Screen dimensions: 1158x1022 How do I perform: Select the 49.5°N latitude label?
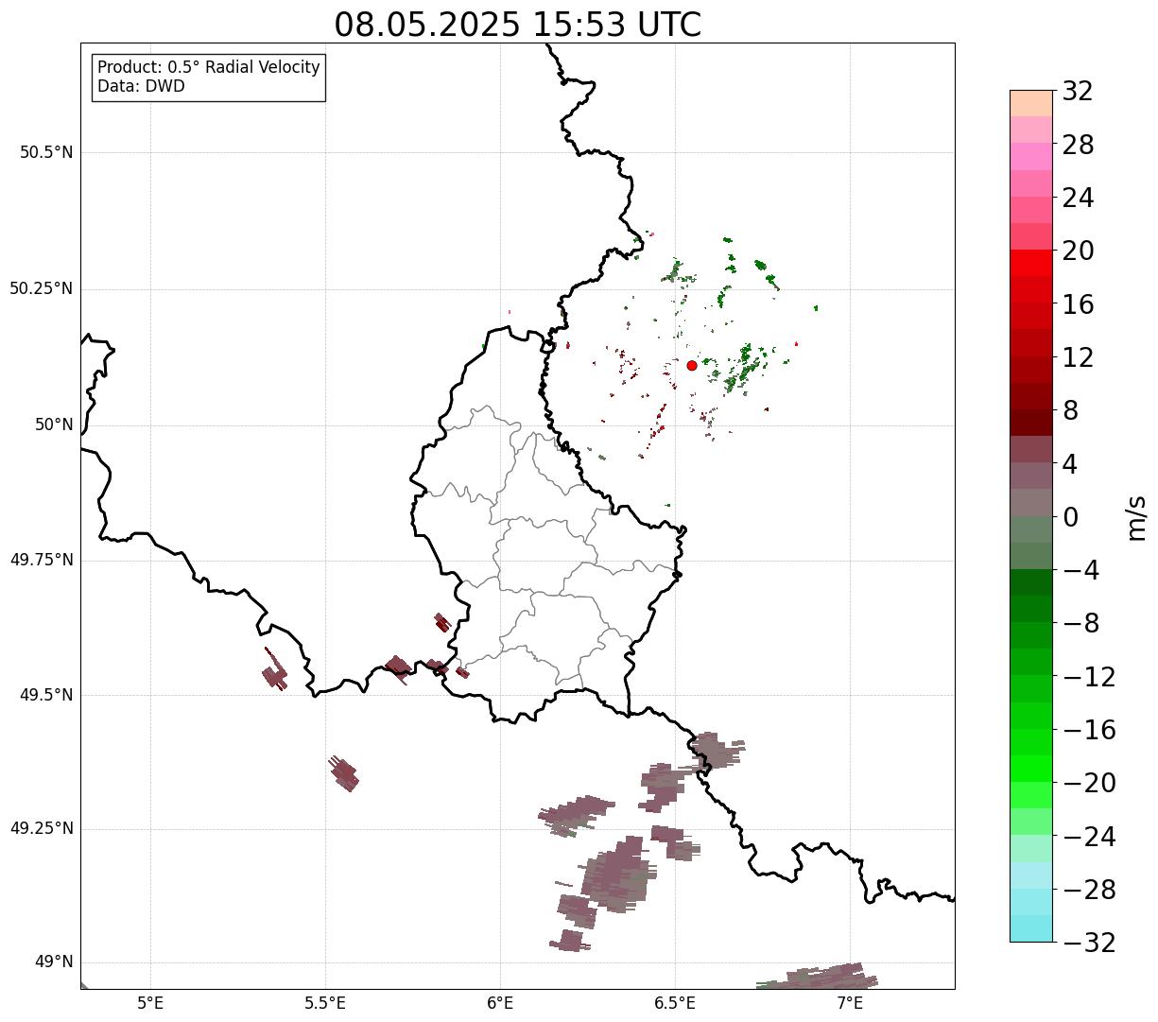pos(46,695)
